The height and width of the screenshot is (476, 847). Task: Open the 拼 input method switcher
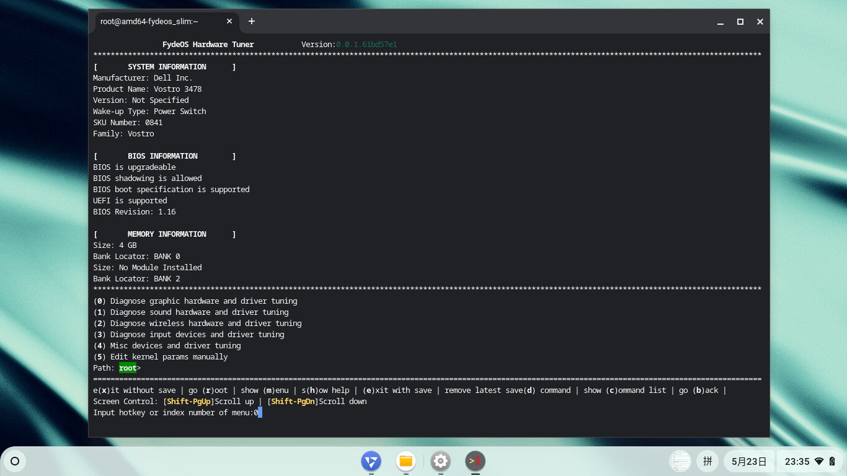point(707,461)
